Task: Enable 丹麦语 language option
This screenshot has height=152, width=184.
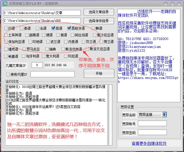Action: (66, 42)
